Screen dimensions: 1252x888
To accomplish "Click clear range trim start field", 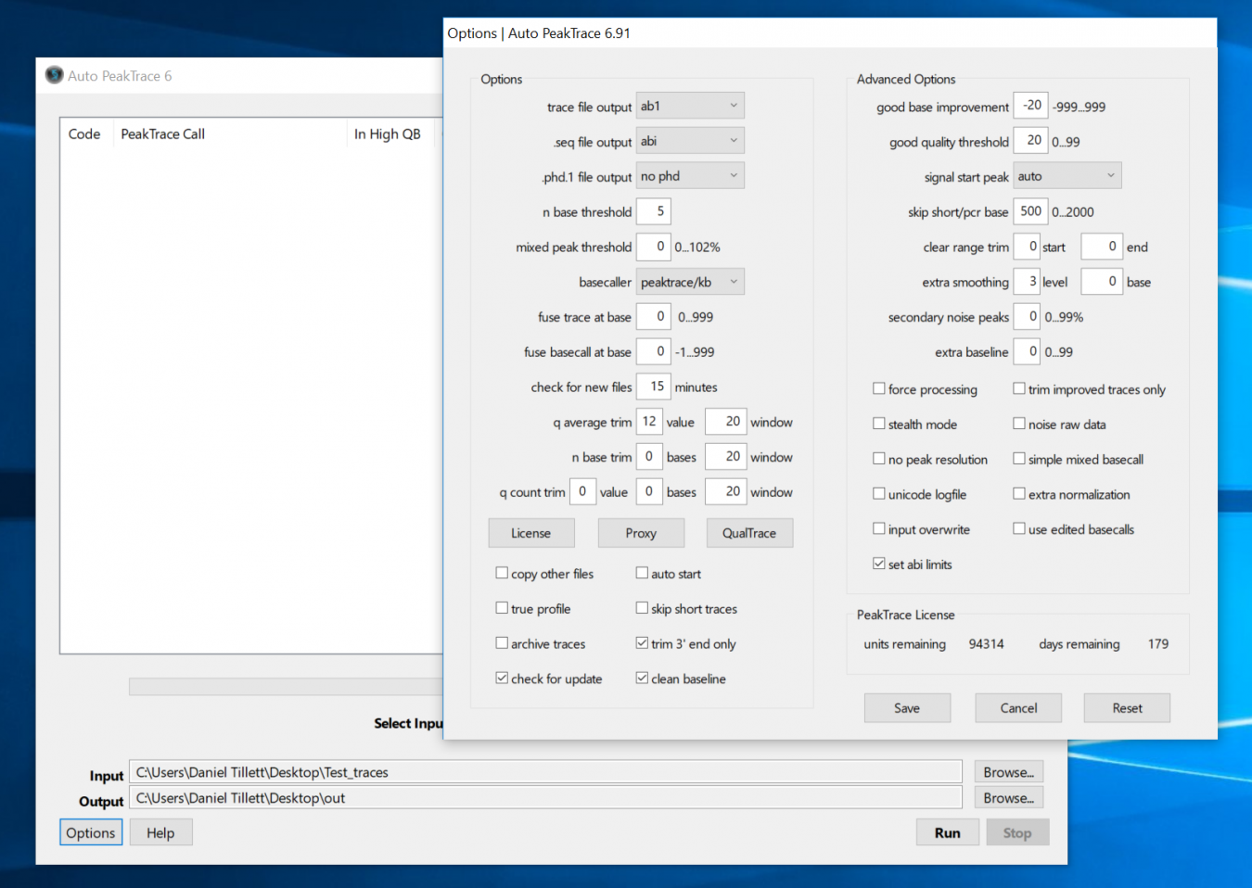I will [x=1027, y=247].
